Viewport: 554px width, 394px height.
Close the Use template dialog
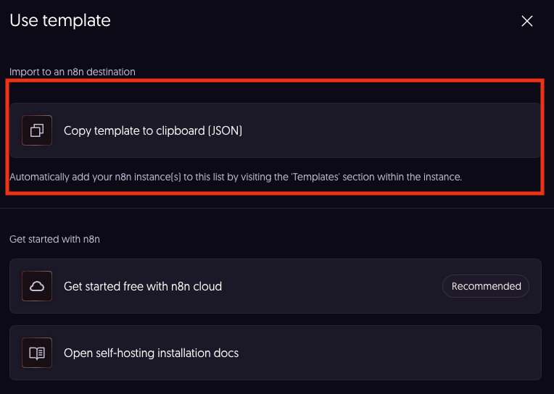(526, 21)
